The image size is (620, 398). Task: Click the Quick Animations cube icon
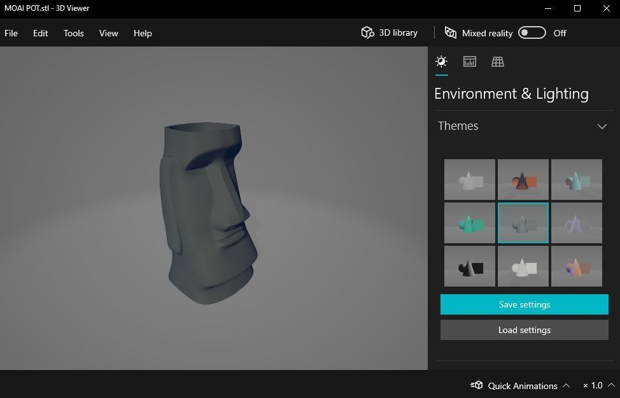click(477, 385)
